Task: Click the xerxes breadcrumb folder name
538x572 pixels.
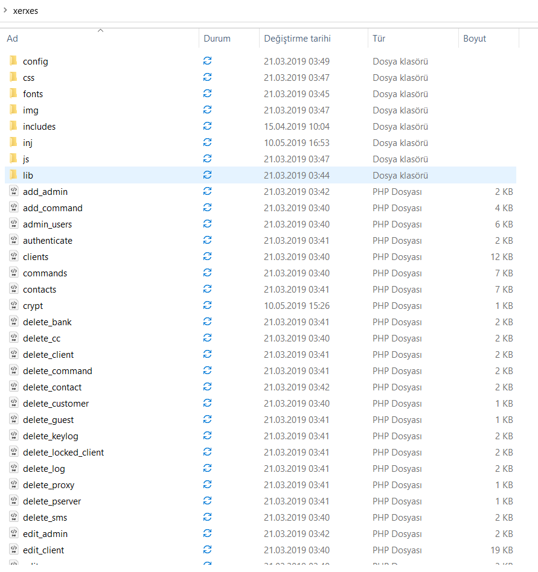Action: pos(25,11)
